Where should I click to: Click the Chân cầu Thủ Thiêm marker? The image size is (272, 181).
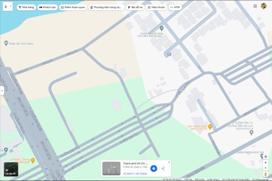[x=6, y=43]
